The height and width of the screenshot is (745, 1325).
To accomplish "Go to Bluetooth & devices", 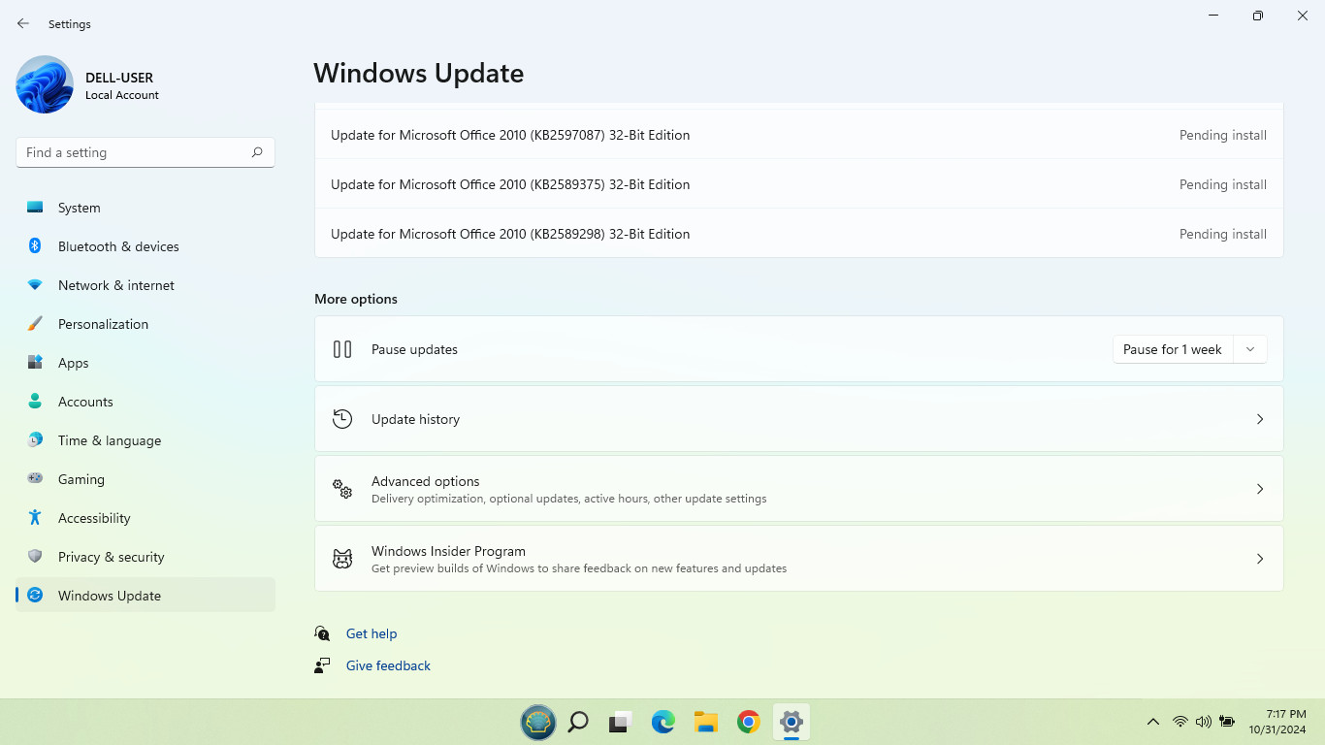I will tap(145, 246).
